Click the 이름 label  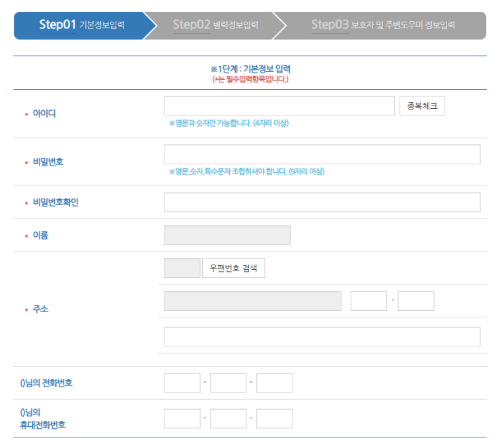pos(40,235)
